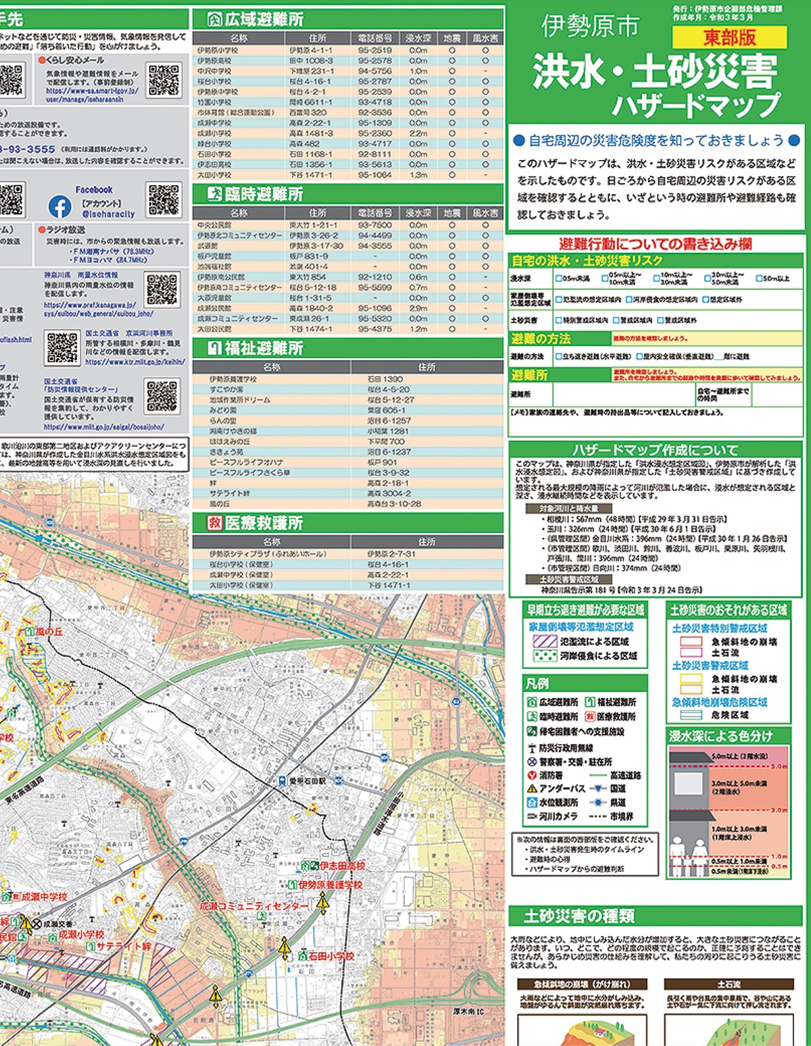The width and height of the screenshot is (811, 1046).
Task: Click the 自宅の洪水・土砂災害リスク section header
Action: tap(587, 261)
